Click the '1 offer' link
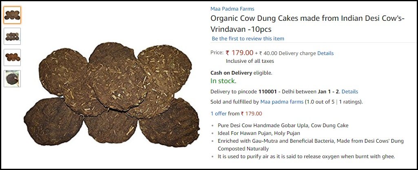The width and height of the screenshot is (418, 170). [x=218, y=113]
